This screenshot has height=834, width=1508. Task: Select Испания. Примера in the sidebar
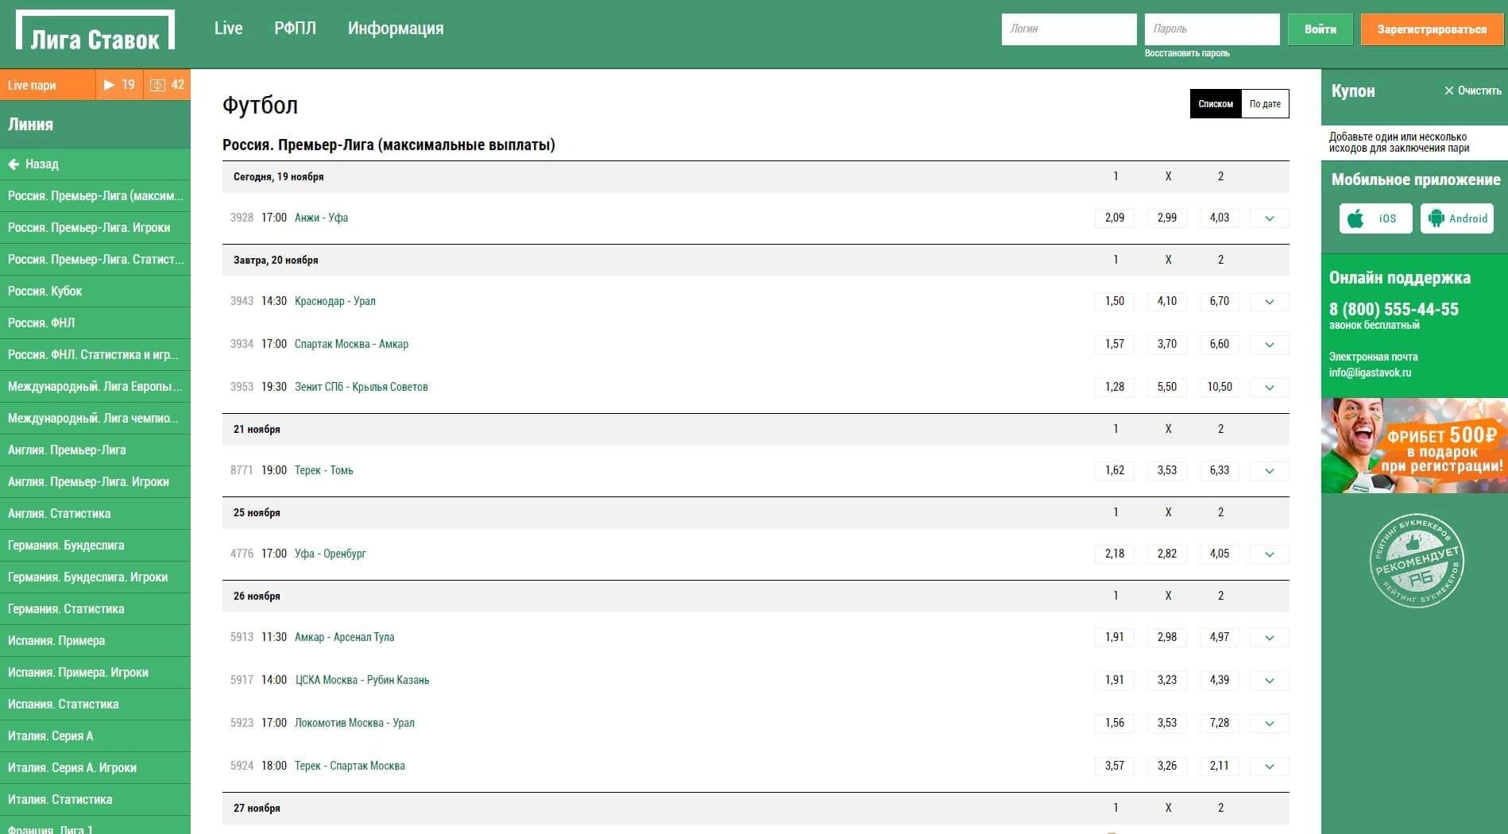click(95, 641)
